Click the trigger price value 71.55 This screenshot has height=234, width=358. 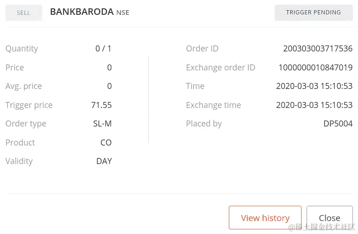pos(101,105)
